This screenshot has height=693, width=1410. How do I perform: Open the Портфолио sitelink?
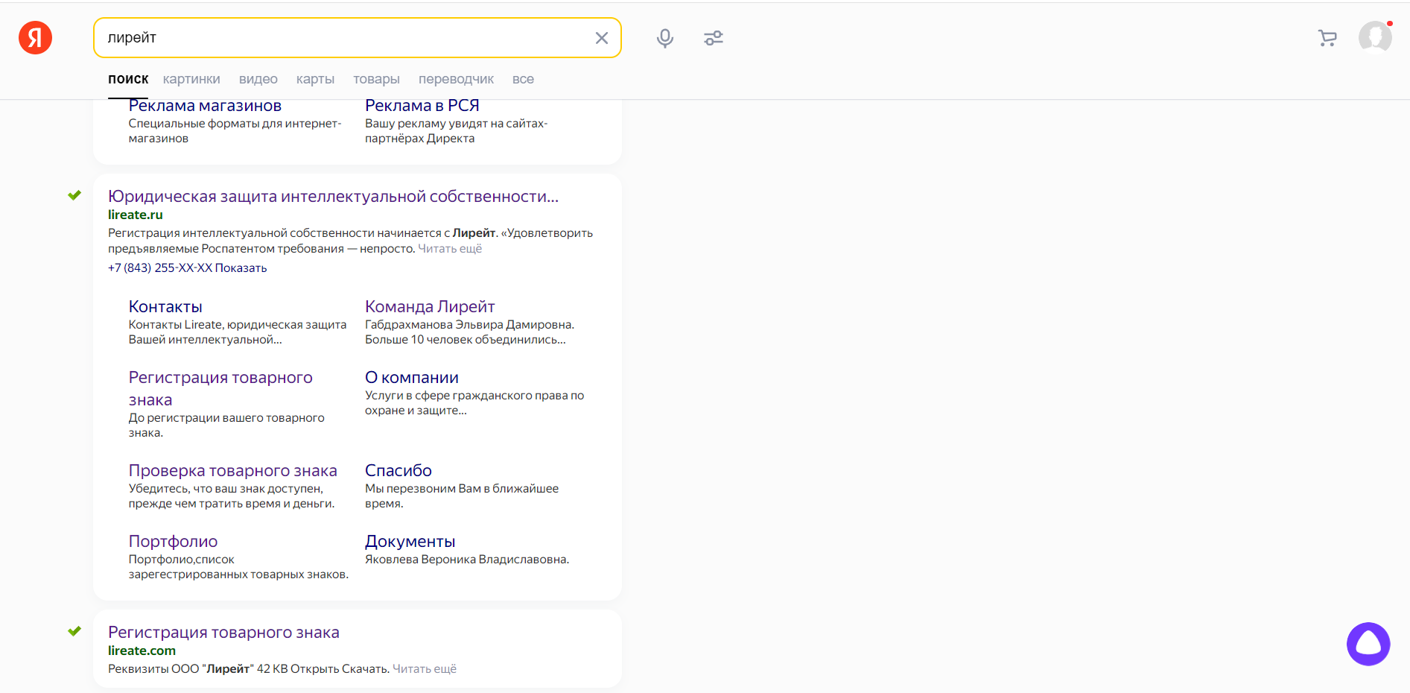coord(174,541)
